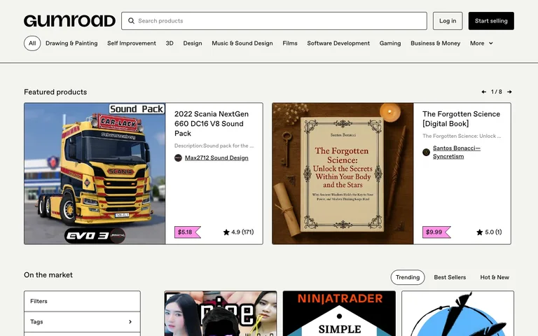Open the Log in page
The width and height of the screenshot is (538, 336).
(448, 21)
